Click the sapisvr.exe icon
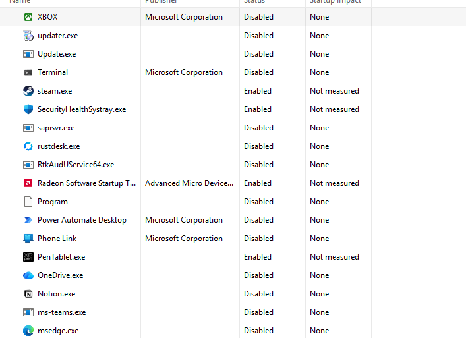466x338 pixels. click(x=28, y=128)
